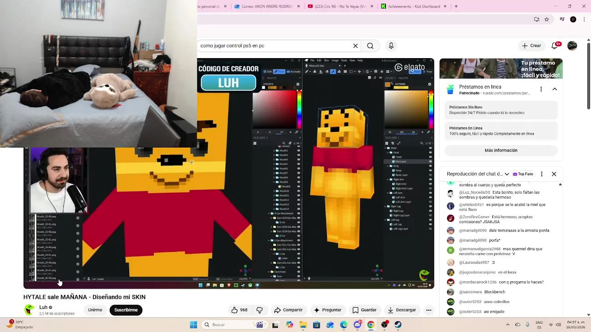This screenshot has width=591, height=332.
Task: Show hidden system tray icons
Action: [508, 325]
